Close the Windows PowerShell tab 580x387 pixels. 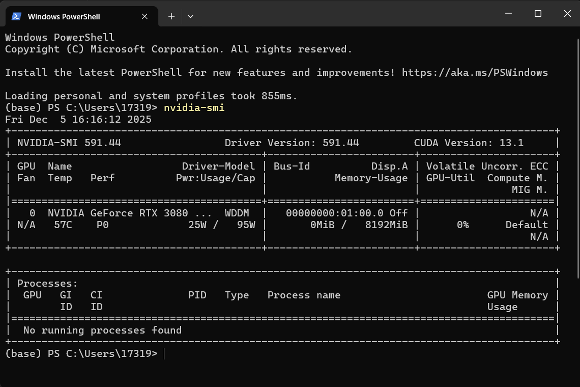[144, 16]
